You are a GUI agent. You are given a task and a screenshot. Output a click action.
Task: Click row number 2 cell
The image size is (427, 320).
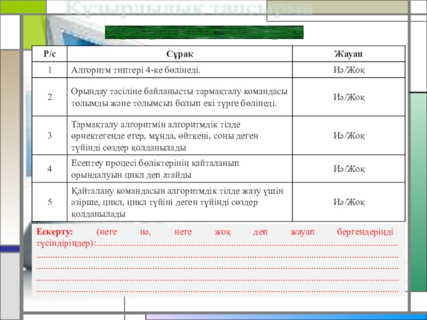pos(50,97)
